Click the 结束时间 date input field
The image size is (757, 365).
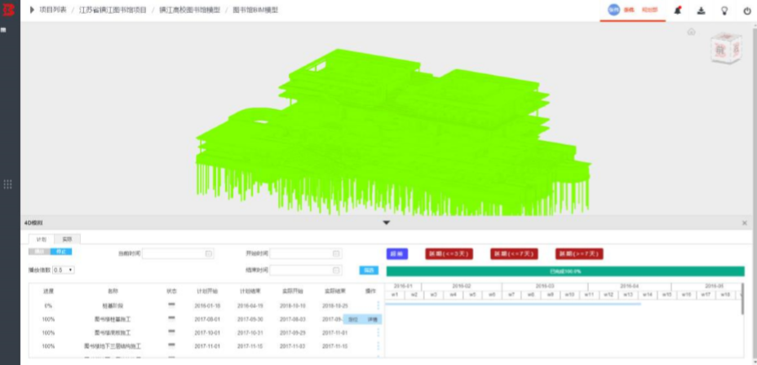(306, 270)
